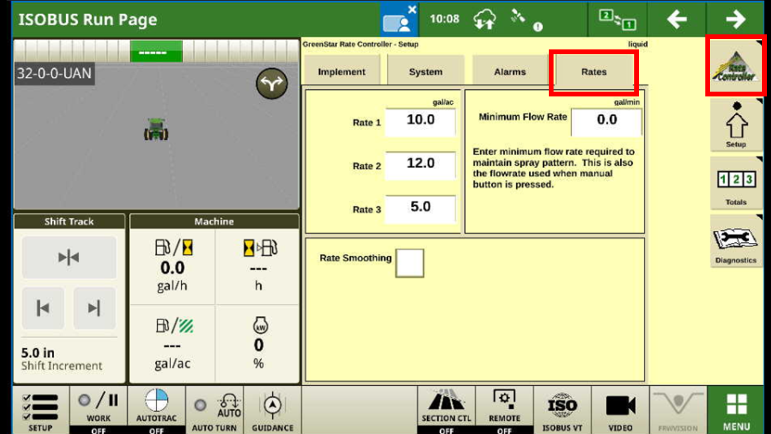Toggle the Work recording OFF switch

pyautogui.click(x=98, y=410)
